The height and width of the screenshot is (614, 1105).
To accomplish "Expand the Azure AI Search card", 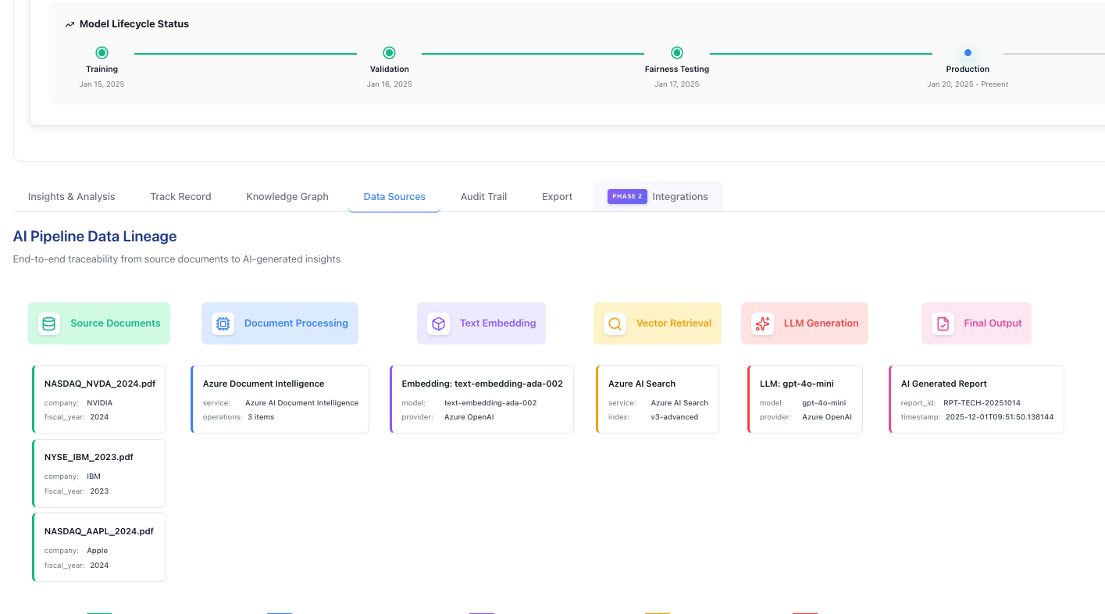I will [x=657, y=399].
